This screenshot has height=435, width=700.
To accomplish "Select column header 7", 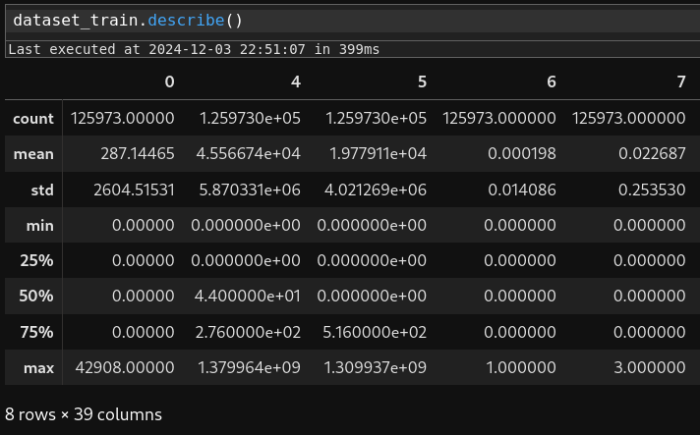I will click(680, 82).
